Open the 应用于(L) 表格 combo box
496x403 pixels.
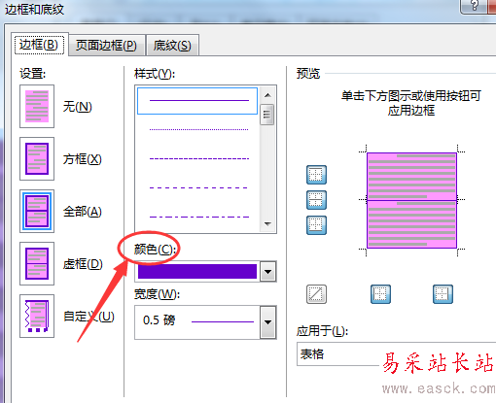pos(396,353)
